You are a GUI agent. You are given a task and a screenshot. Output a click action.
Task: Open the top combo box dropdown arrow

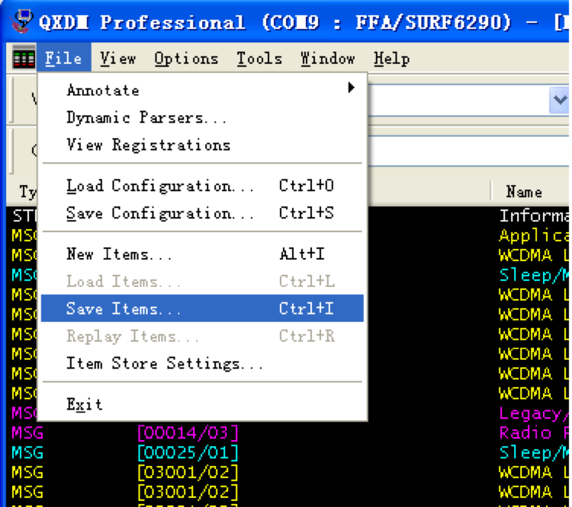coord(560,100)
